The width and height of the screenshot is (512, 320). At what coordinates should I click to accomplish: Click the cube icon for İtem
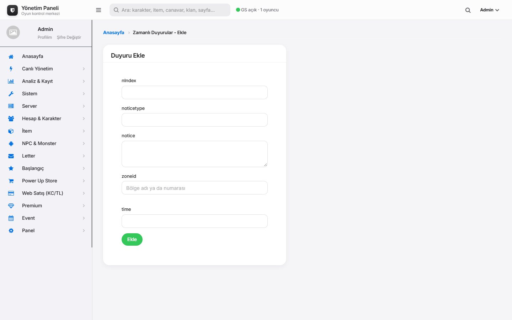pos(11,131)
